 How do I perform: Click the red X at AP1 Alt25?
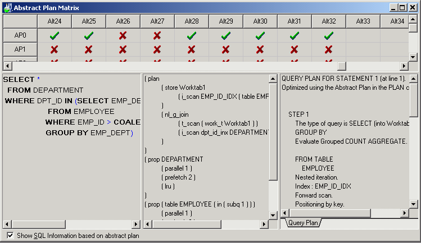89,49
